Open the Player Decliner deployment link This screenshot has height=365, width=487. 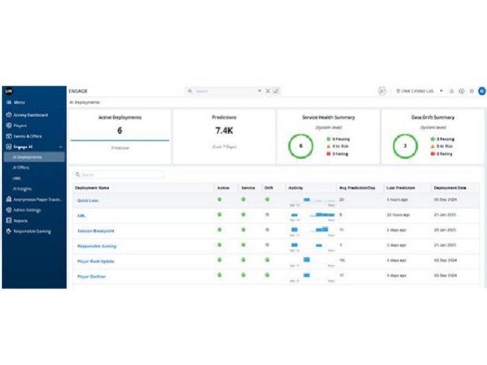91,276
